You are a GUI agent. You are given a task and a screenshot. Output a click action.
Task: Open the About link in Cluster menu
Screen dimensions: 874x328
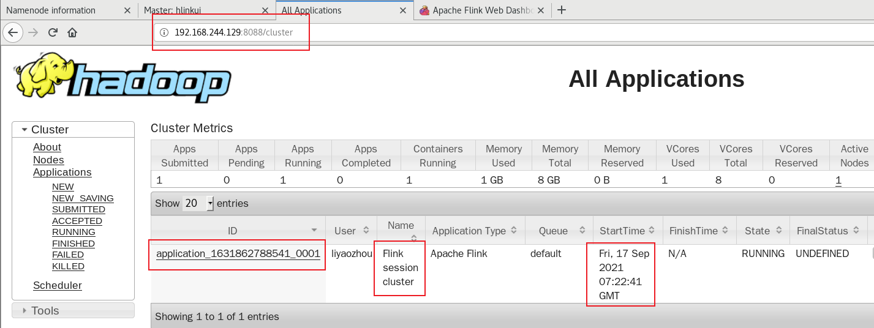click(47, 147)
